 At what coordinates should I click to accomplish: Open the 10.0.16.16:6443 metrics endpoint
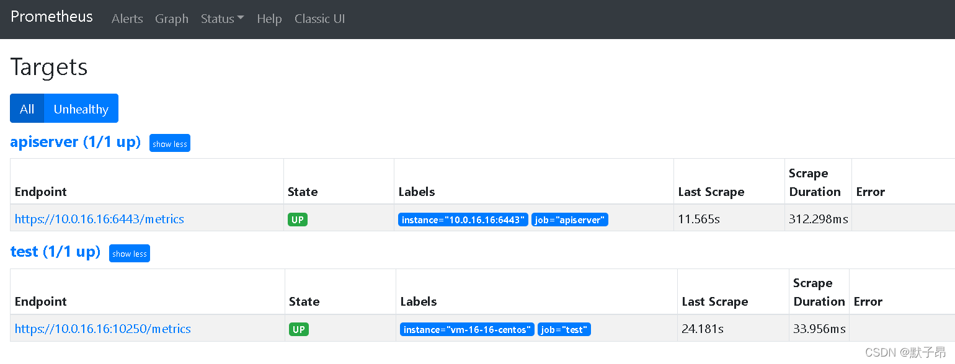click(x=99, y=219)
